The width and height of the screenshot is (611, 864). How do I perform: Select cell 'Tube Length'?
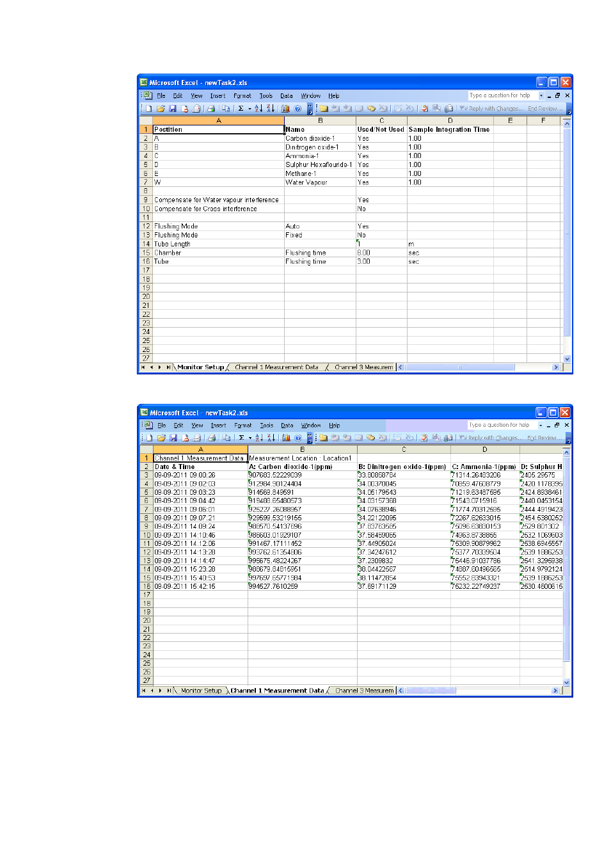(x=218, y=244)
